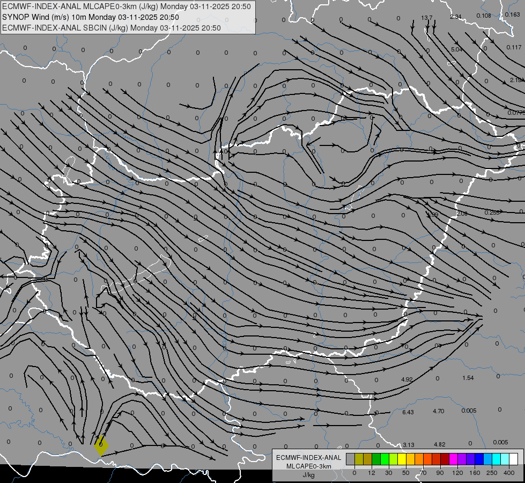Pick the bright yellow legend swatch
This screenshot has height=483, width=525.
402,459
